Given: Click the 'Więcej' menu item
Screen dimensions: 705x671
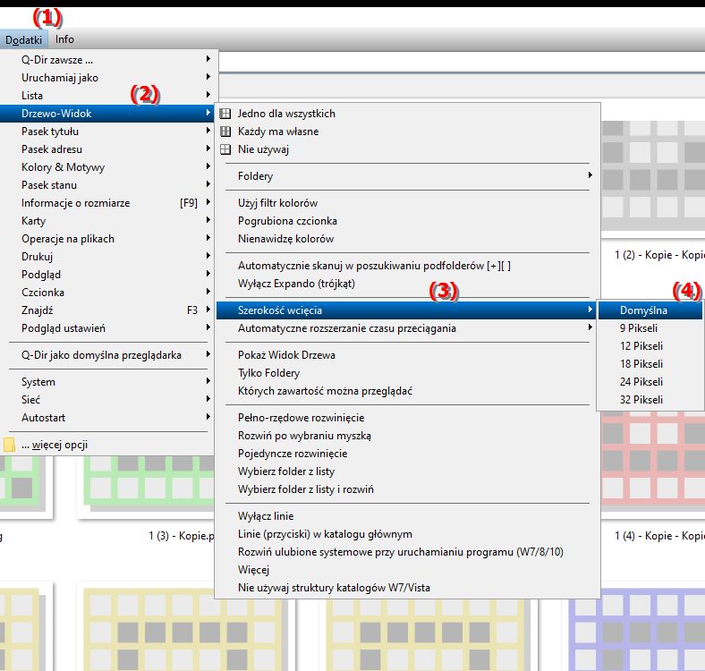Looking at the screenshot, I should 408,570.
